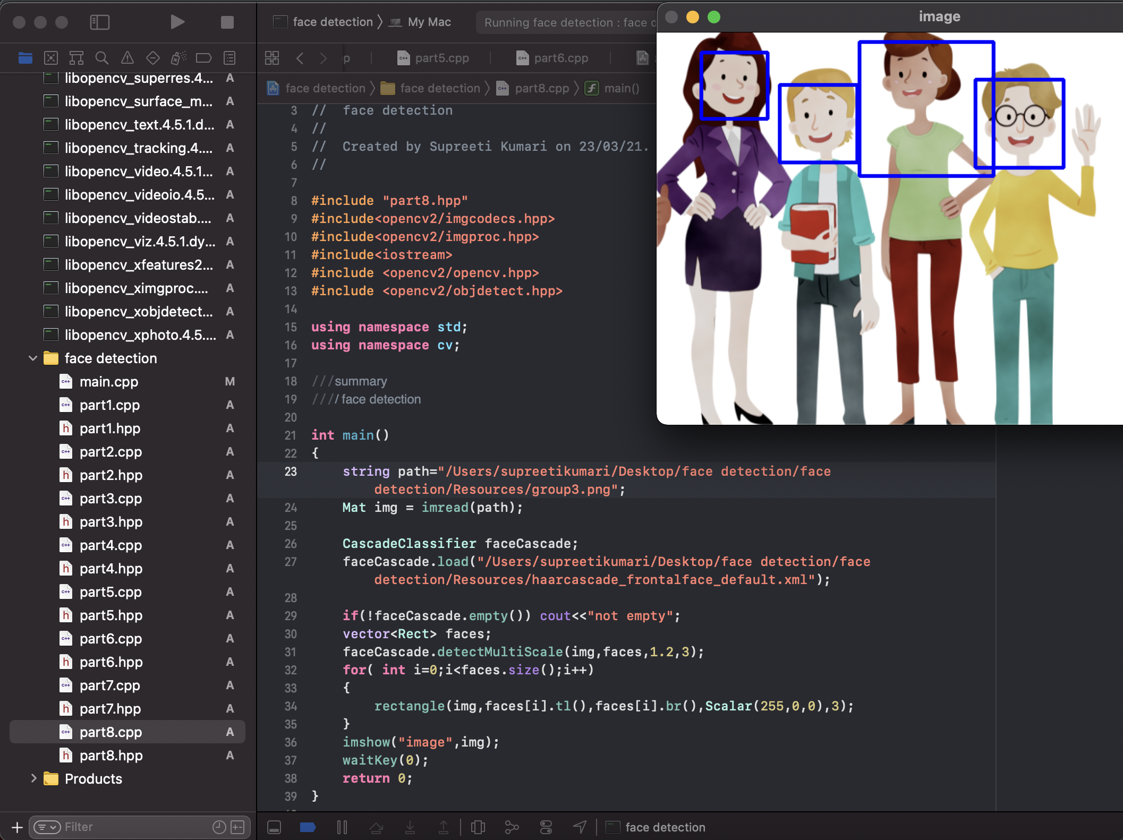The image size is (1123, 840).
Task: Open the Issue navigator warning icon
Action: click(x=127, y=58)
